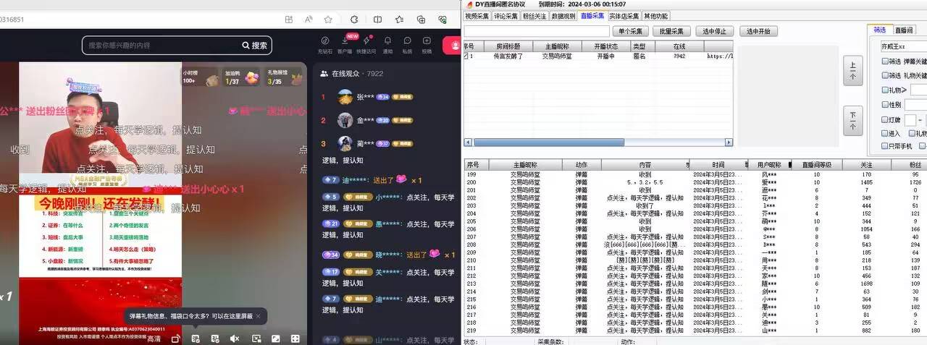This screenshot has width=927, height=345.
Task: Click the 批量采集 button
Action: click(x=671, y=31)
